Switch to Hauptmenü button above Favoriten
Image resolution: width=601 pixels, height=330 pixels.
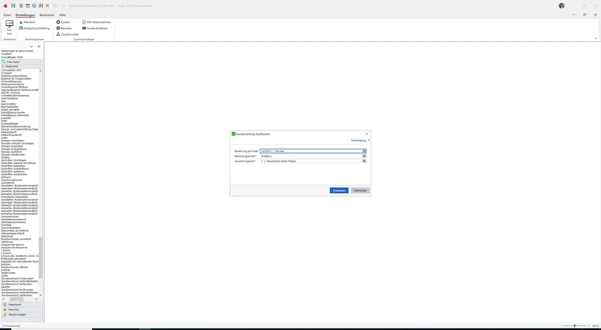tap(22, 304)
